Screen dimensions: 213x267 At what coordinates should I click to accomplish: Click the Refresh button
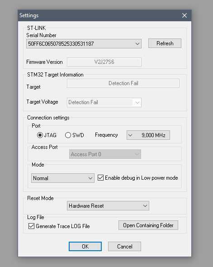(x=165, y=43)
